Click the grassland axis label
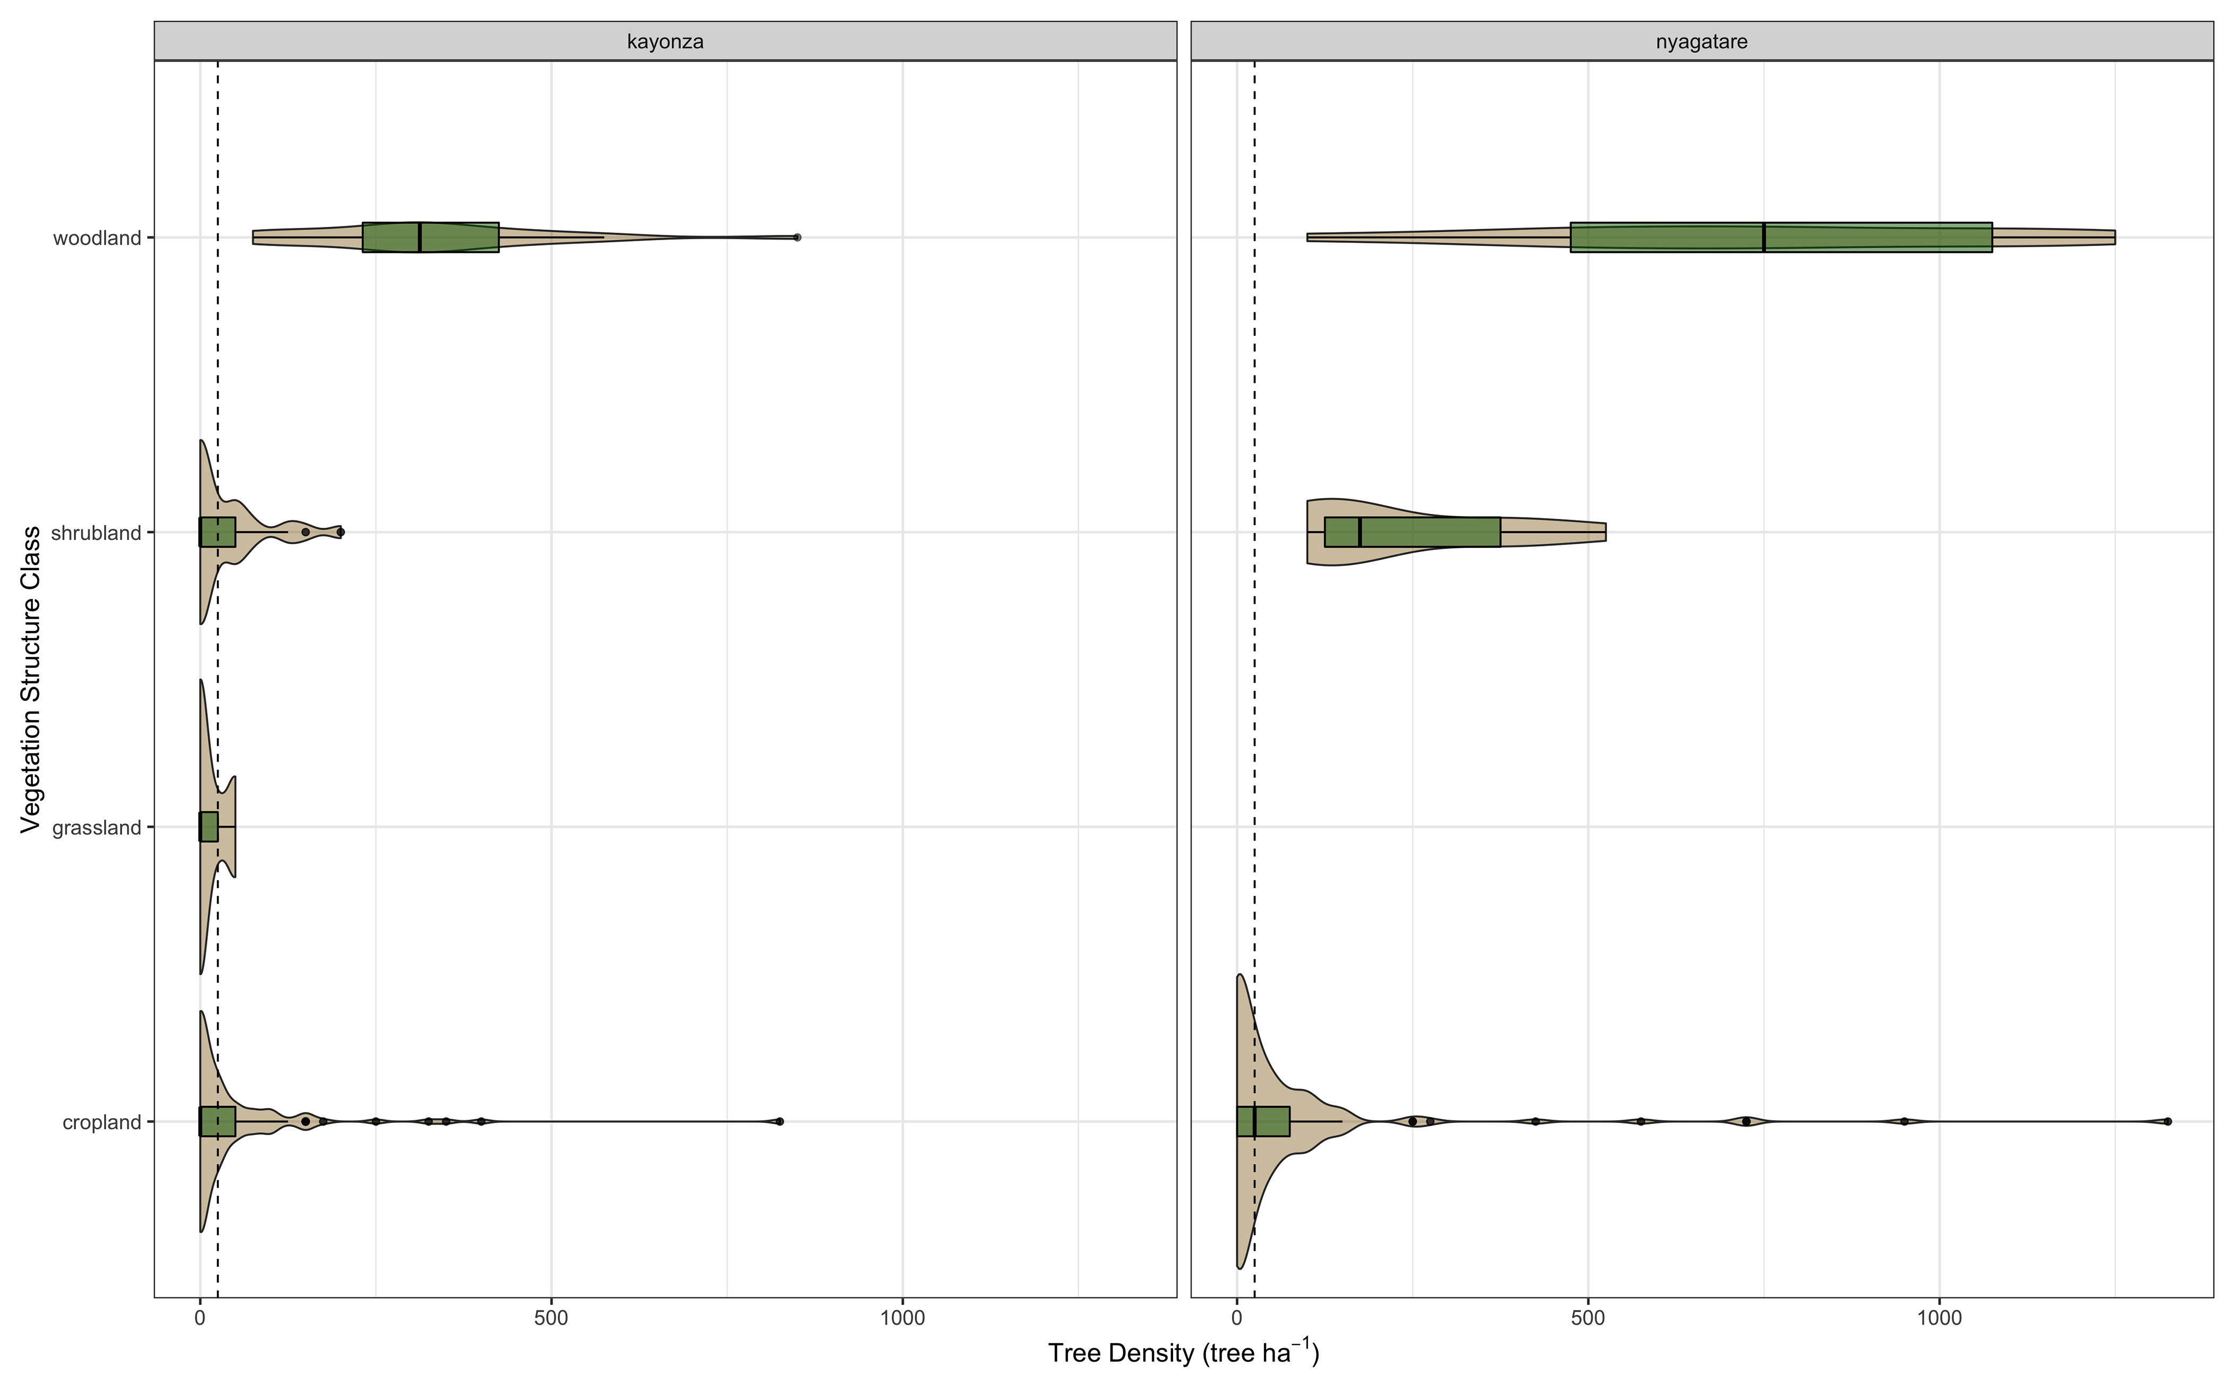The image size is (2234, 1386). pyautogui.click(x=96, y=828)
